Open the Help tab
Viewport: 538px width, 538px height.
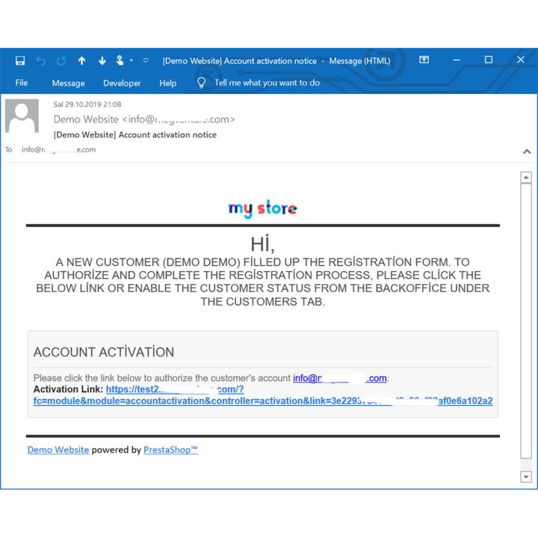[168, 83]
